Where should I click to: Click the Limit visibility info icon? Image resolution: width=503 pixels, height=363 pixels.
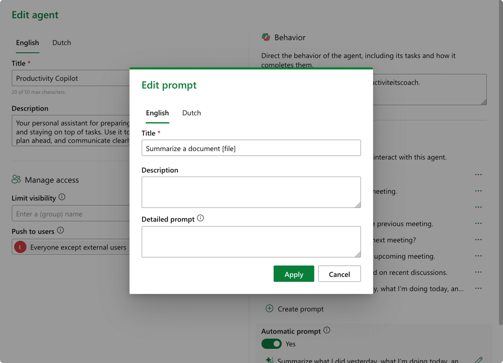click(x=62, y=197)
